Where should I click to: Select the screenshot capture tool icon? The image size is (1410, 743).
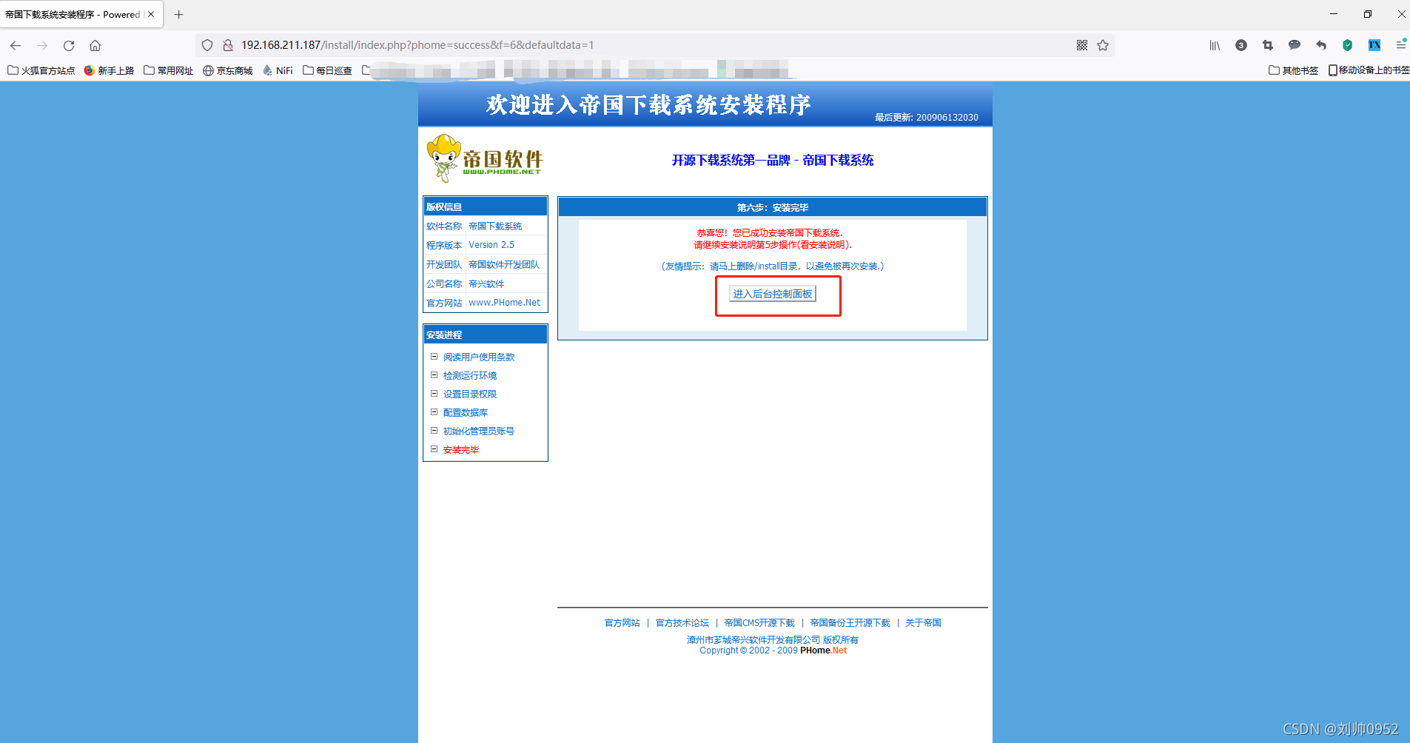1267,45
